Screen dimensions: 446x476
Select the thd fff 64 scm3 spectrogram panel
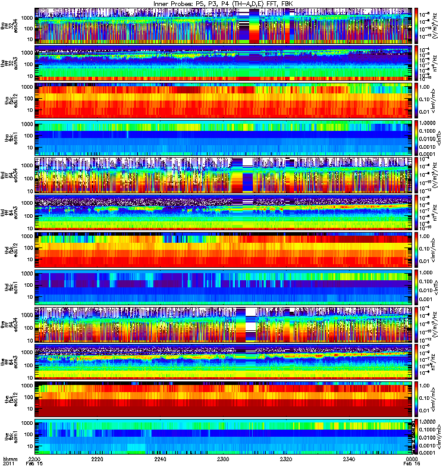tap(224, 212)
